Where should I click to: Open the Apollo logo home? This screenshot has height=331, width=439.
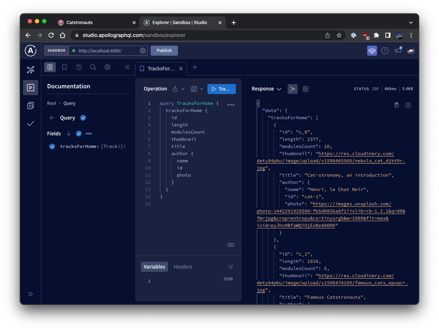click(x=31, y=51)
